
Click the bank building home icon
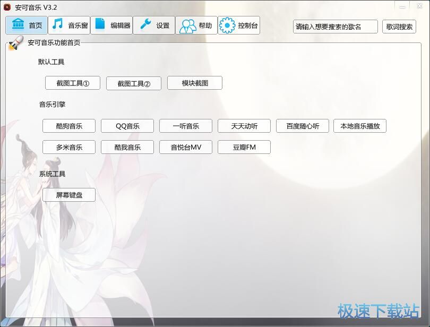tap(18, 24)
